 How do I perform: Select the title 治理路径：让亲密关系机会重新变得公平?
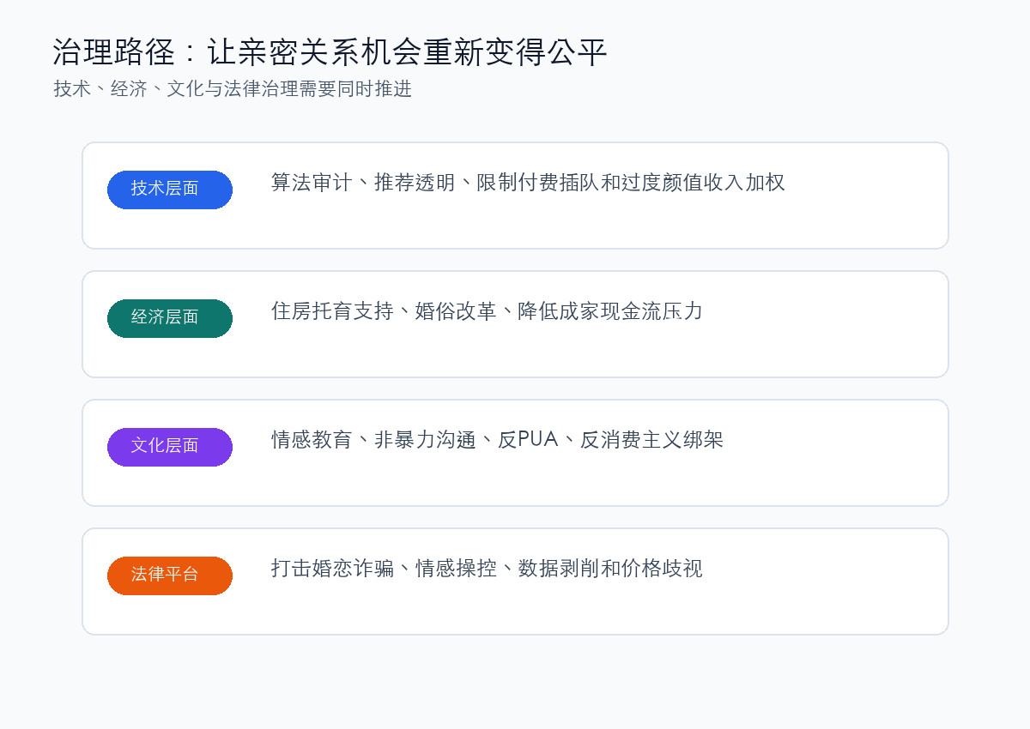(x=330, y=53)
